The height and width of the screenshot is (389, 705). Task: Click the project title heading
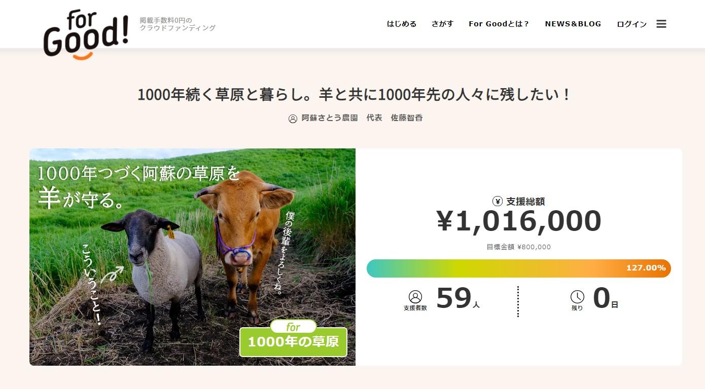click(355, 94)
